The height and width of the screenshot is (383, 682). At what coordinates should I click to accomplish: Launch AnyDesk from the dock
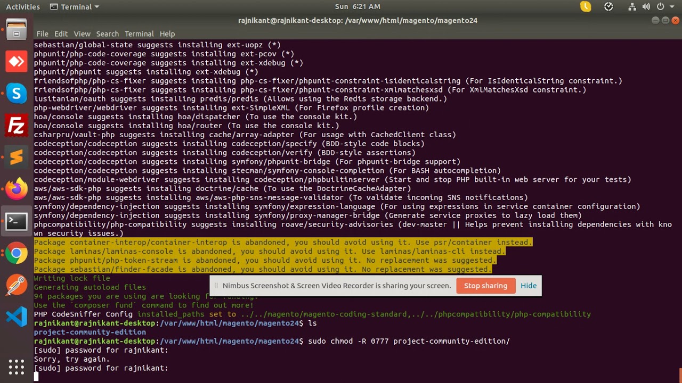point(17,62)
